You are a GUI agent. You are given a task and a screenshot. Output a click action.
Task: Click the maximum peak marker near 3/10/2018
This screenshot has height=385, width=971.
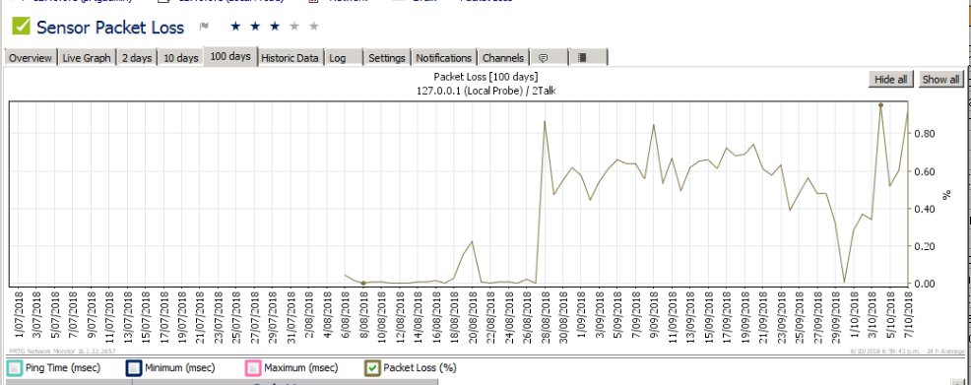[880, 105]
